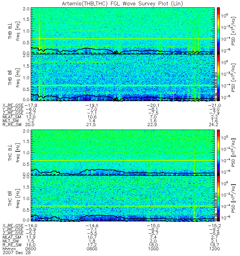Image resolution: width=240 pixels, height=256 pixels.
Task: Click the R_RE_SM value '22.9'
Action: tap(152, 124)
